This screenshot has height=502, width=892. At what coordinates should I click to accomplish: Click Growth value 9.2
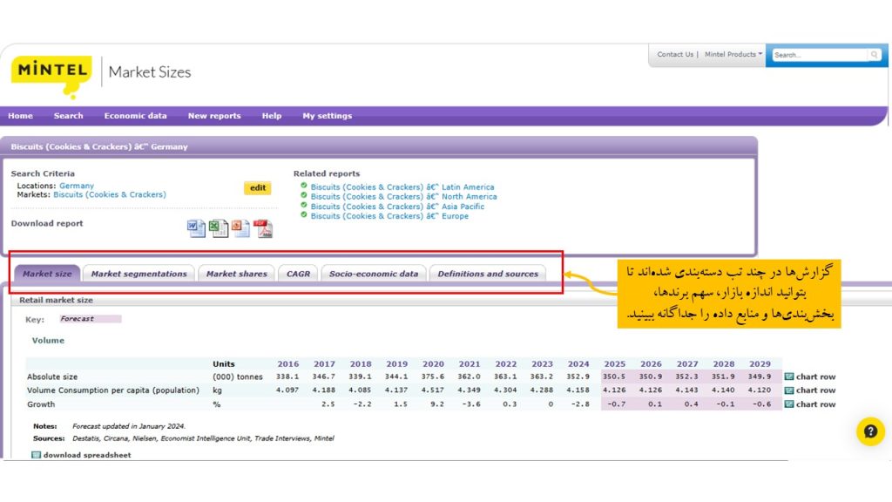[437, 404]
